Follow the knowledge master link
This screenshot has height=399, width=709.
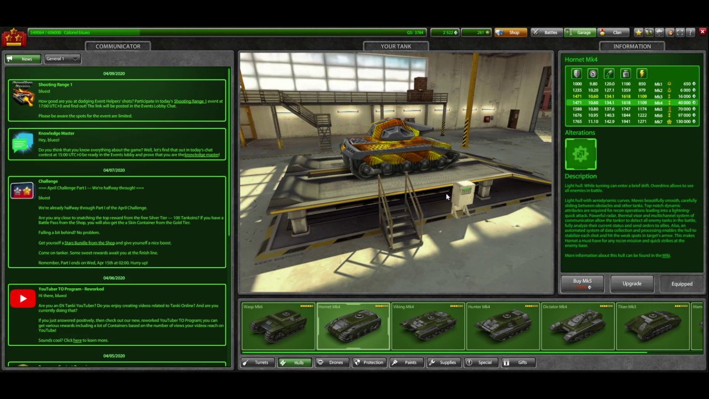tap(202, 155)
